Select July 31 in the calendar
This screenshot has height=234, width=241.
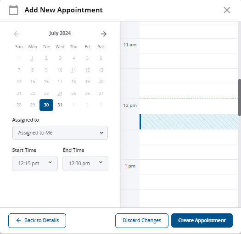tap(60, 105)
